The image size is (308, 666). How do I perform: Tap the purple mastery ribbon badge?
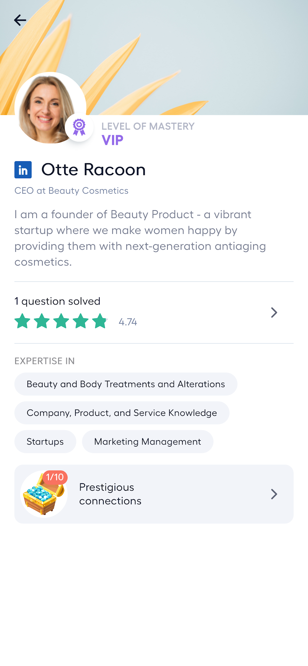click(79, 127)
